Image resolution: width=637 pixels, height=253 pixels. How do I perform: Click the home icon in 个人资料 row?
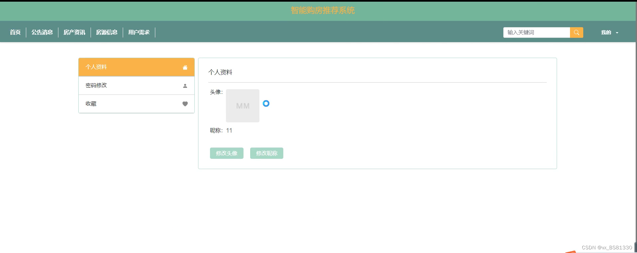click(185, 67)
